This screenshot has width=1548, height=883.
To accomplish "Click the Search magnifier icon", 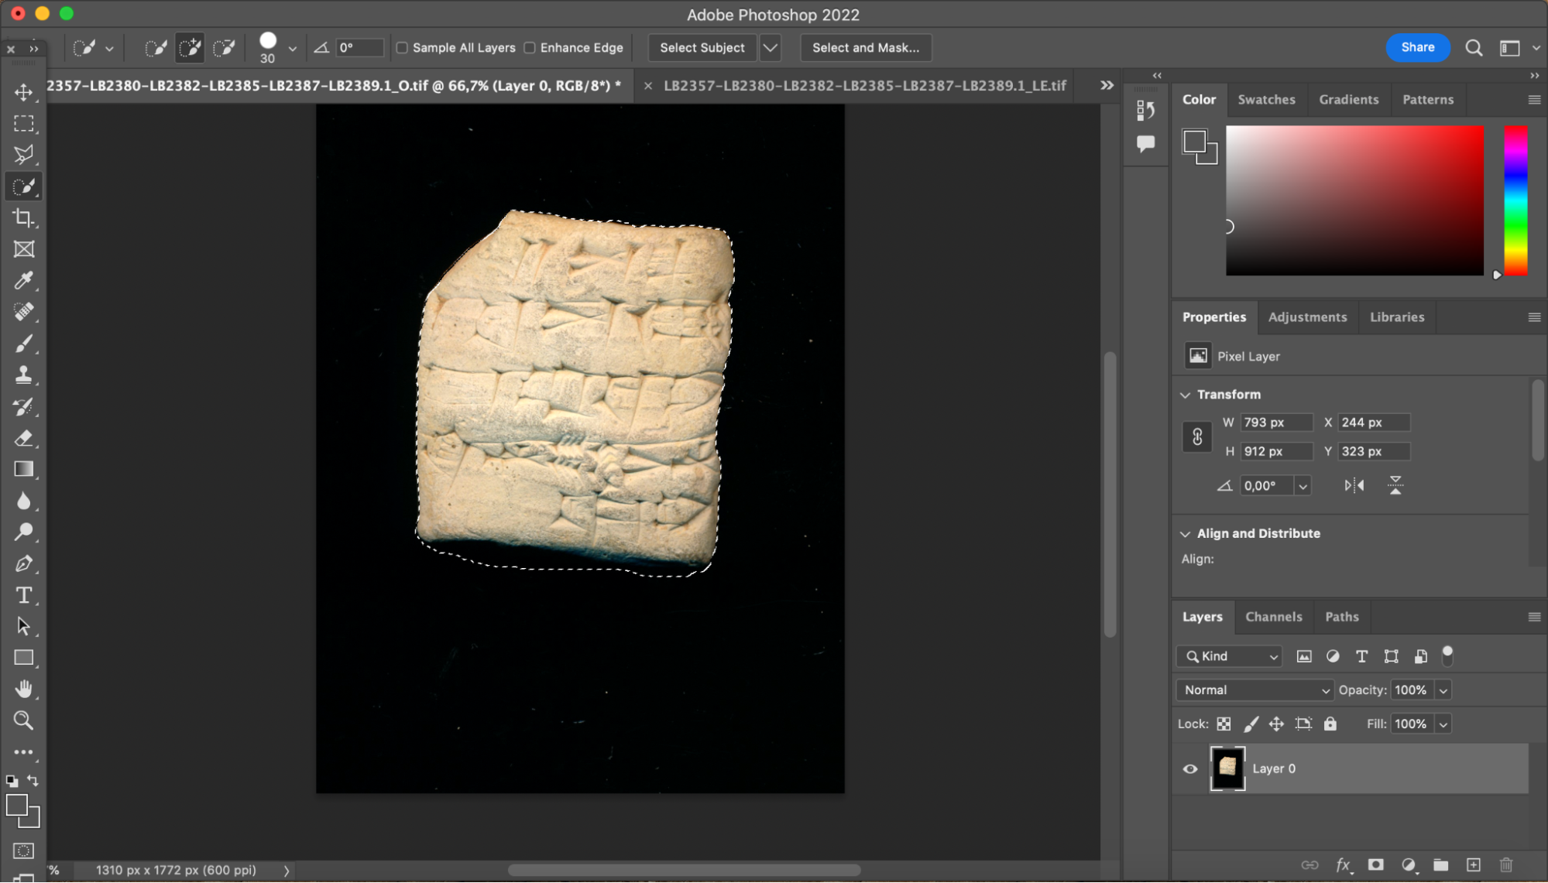I will pyautogui.click(x=1474, y=48).
